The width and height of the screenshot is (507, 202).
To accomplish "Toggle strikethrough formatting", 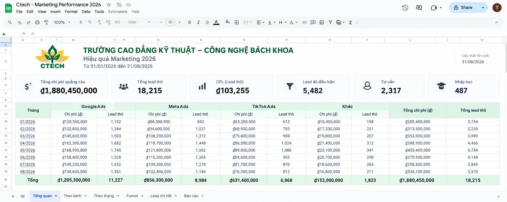I will 207,22.
